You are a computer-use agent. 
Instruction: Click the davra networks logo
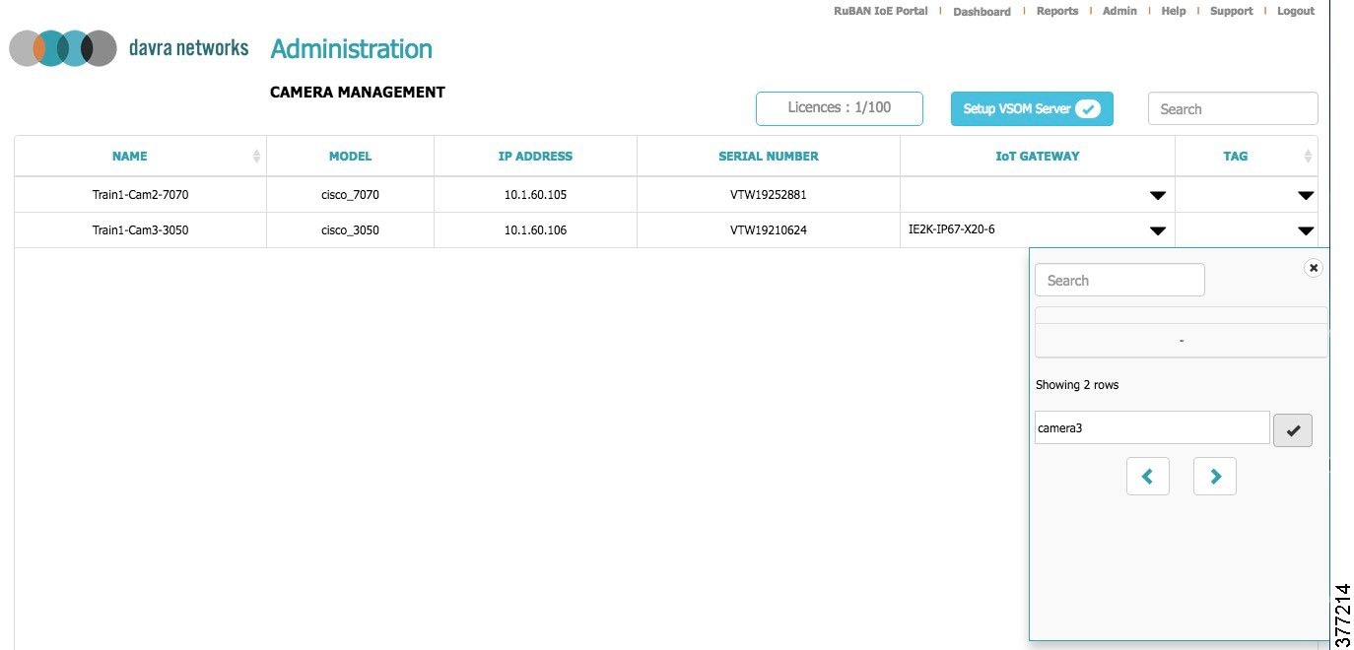click(x=129, y=48)
